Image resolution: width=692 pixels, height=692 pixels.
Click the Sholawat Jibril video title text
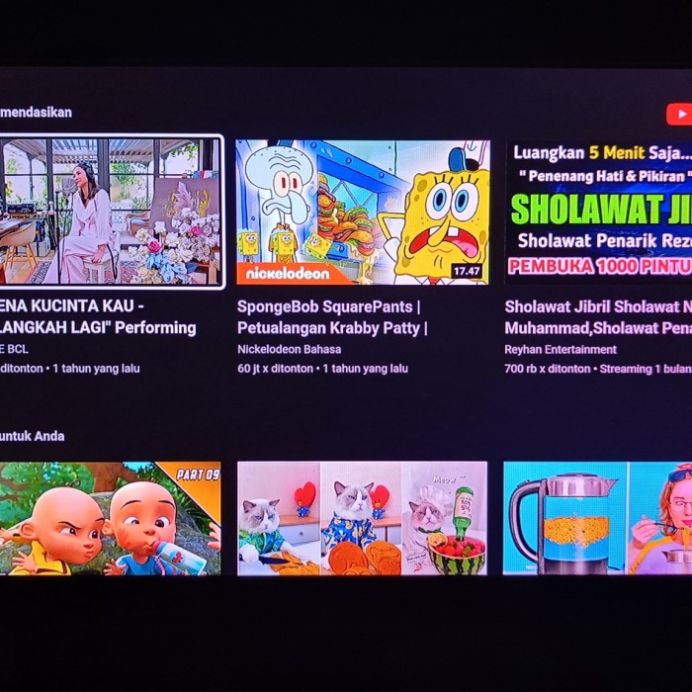598,317
